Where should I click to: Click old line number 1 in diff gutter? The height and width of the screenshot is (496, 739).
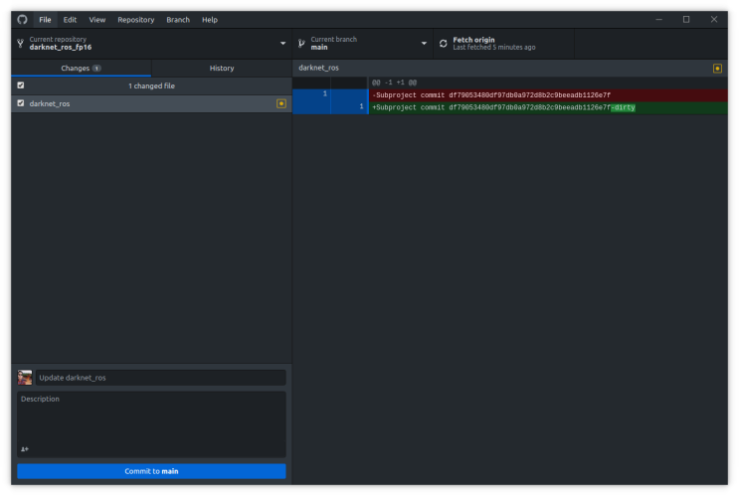[324, 93]
